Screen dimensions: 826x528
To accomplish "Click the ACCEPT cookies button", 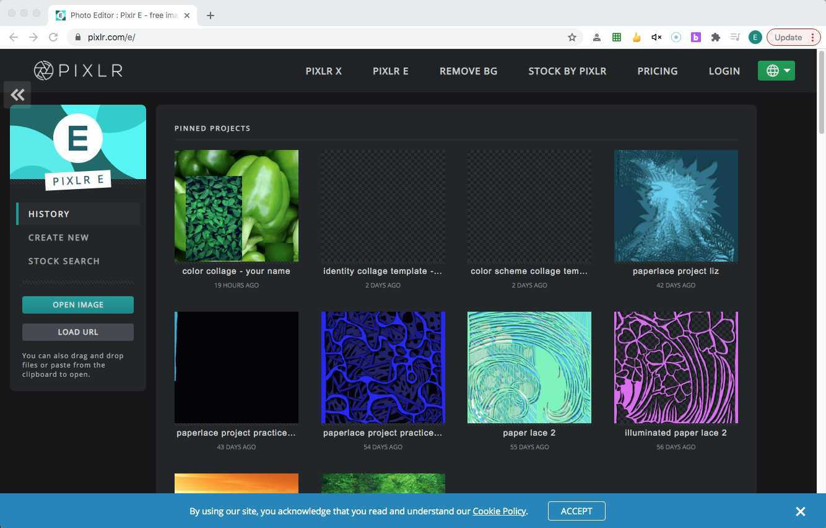I will coord(576,511).
